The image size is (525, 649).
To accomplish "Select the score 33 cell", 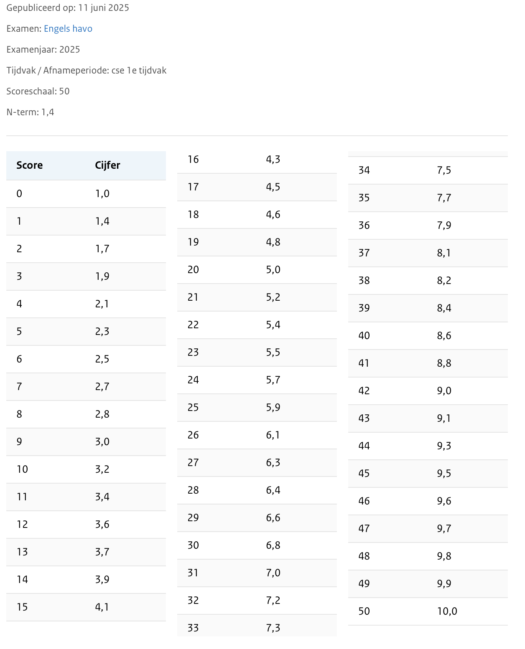I will click(193, 628).
